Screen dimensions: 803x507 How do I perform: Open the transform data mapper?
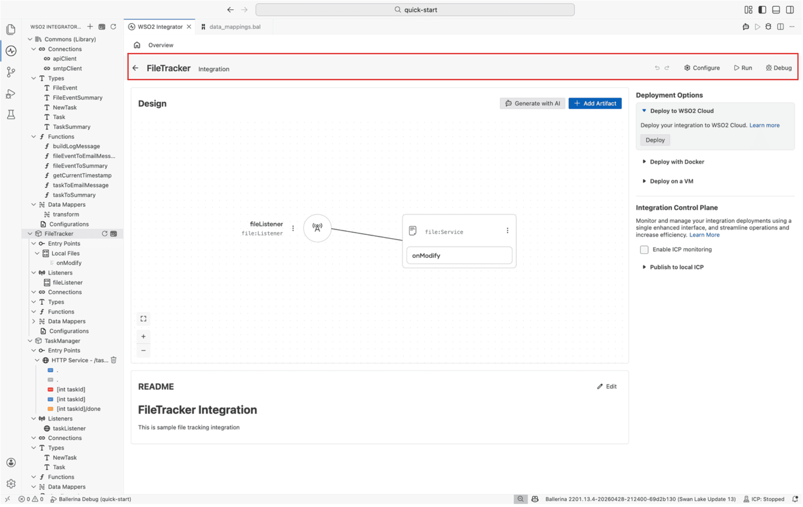point(66,214)
